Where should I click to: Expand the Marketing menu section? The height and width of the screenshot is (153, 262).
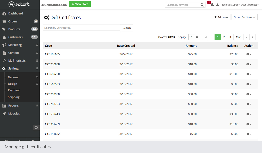[37, 45]
